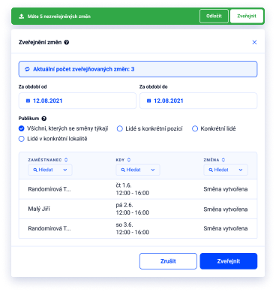Click the calendar icon in Za období od

28,101
